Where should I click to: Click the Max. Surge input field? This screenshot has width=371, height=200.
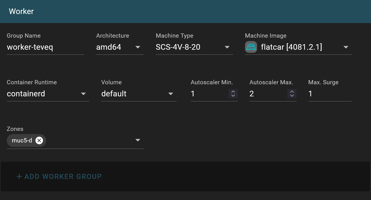(x=330, y=94)
